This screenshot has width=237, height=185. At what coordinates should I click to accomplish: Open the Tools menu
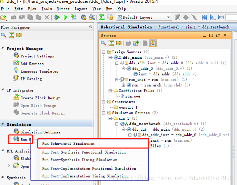click(x=47, y=9)
